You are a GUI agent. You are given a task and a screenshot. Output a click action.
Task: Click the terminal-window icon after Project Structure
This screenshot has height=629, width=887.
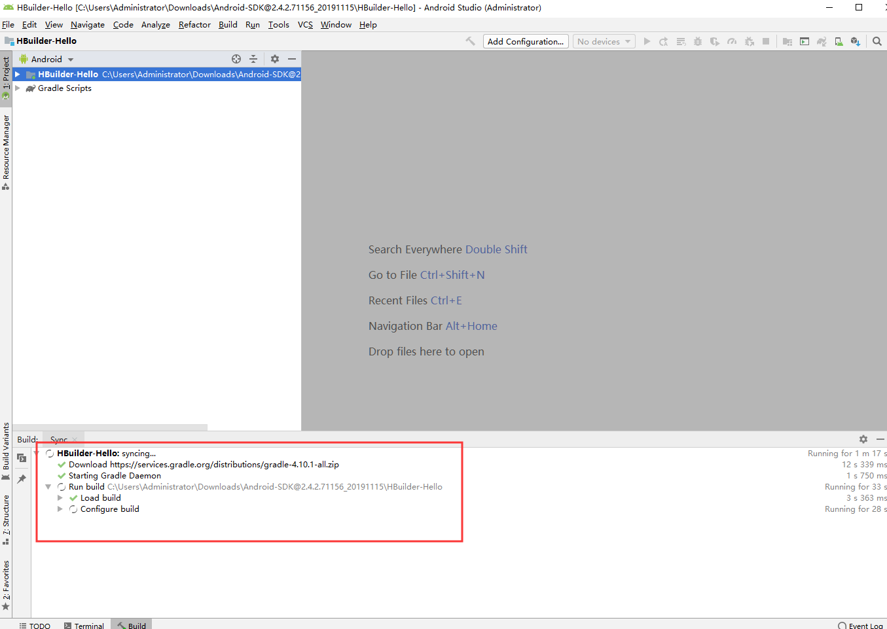pos(805,41)
